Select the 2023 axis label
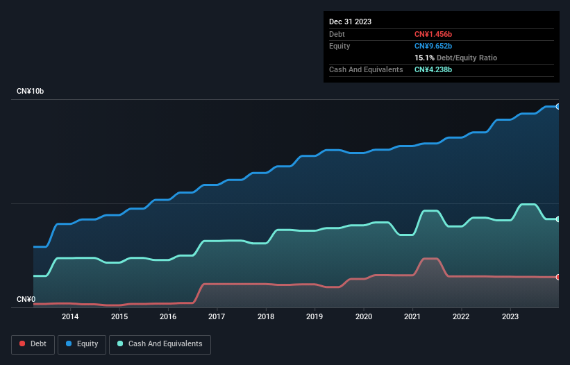 coord(510,316)
